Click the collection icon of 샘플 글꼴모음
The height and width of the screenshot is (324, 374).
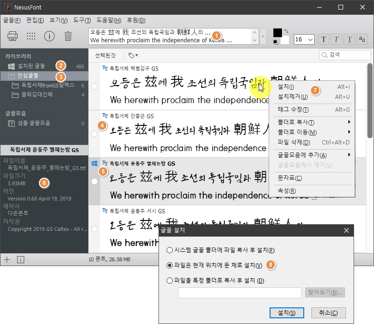coord(11,124)
